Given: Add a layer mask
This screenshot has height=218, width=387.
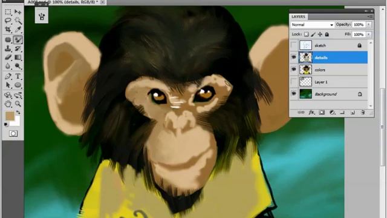Looking at the screenshot, I should (x=322, y=113).
